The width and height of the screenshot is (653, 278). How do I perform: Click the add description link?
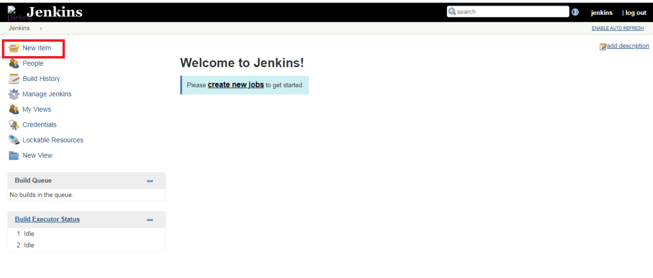point(628,46)
